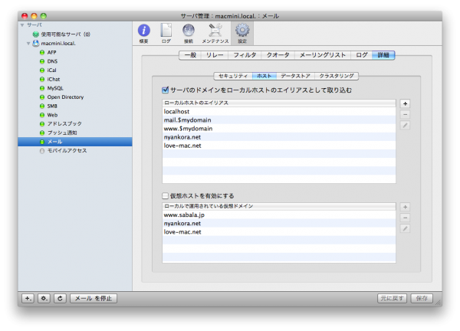Click the SMB service status icon
Image resolution: width=460 pixels, height=331 pixels.
click(42, 107)
